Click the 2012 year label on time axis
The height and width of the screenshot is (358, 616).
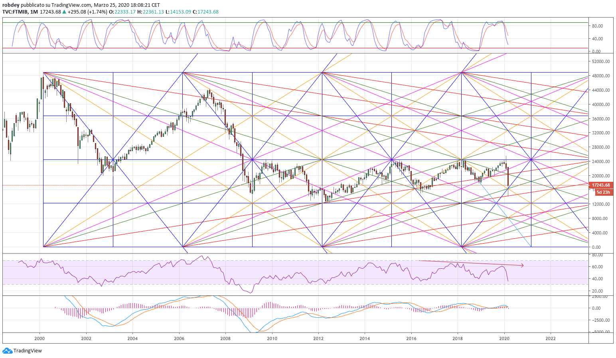click(x=318, y=338)
